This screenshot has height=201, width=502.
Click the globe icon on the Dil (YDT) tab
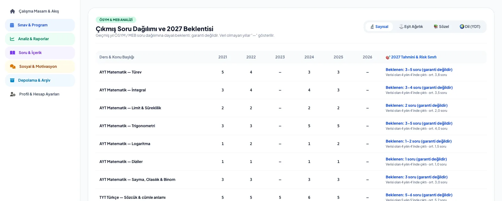462,27
